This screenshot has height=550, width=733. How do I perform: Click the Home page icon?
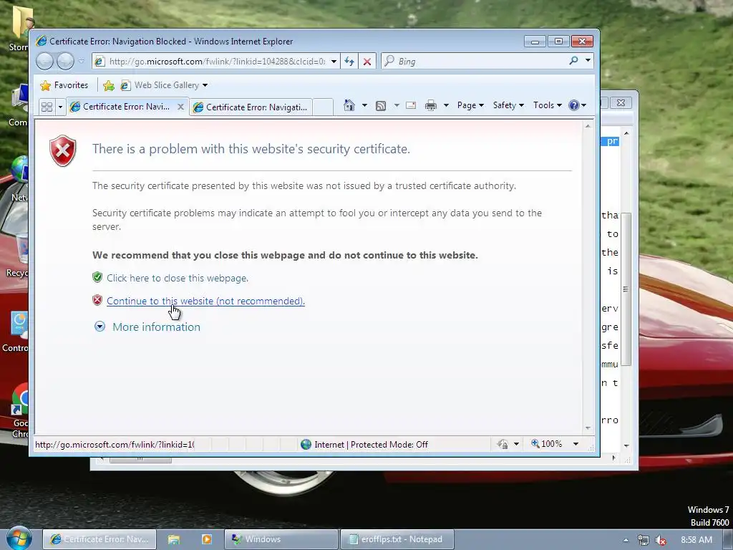[x=349, y=105]
